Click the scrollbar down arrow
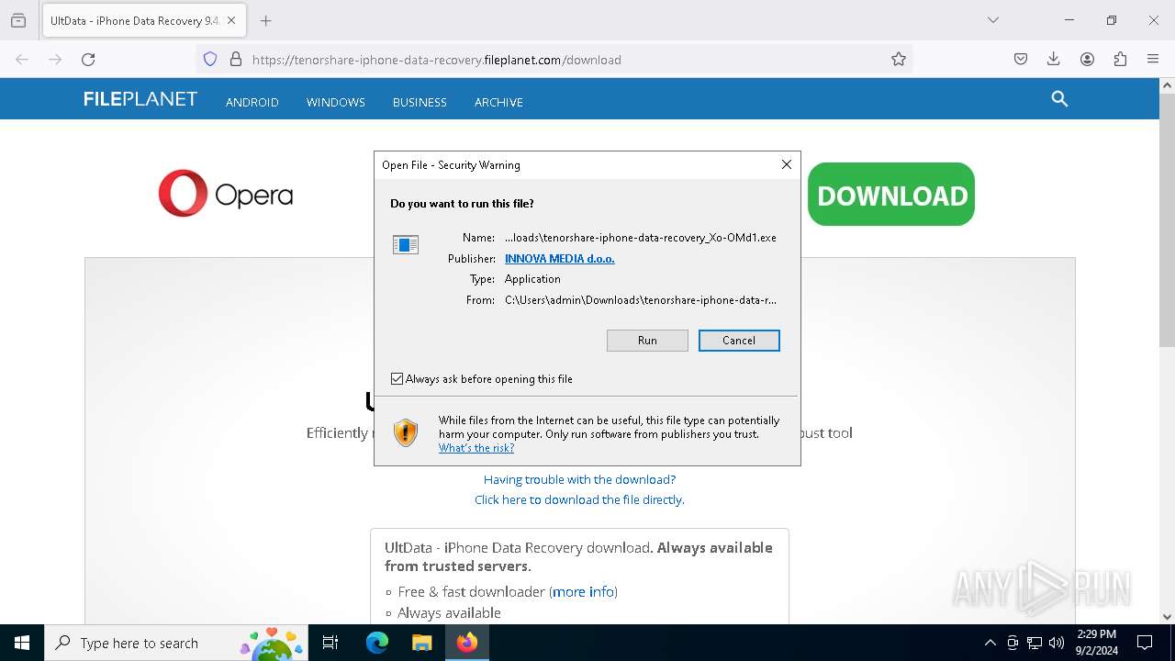Screen dimensions: 1175x661 click(1167, 617)
